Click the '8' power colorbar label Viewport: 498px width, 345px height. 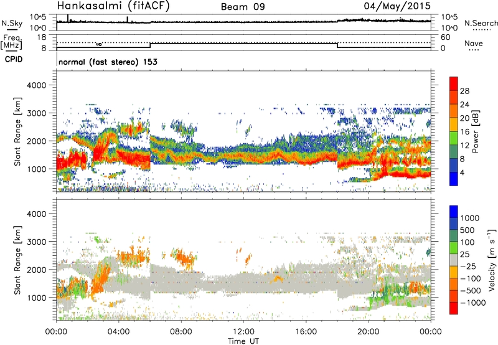463,159
